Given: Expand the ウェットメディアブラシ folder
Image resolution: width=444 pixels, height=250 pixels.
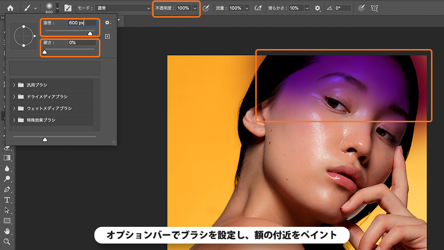Looking at the screenshot, I should point(14,108).
